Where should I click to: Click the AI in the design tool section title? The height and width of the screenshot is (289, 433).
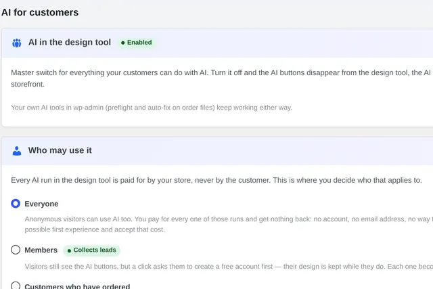pos(70,42)
